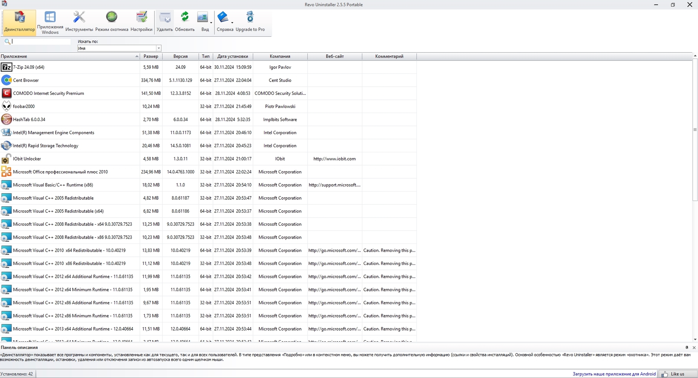Select COMODO Internet Security Premium icon
Screen dimensions: 698x378
6,93
